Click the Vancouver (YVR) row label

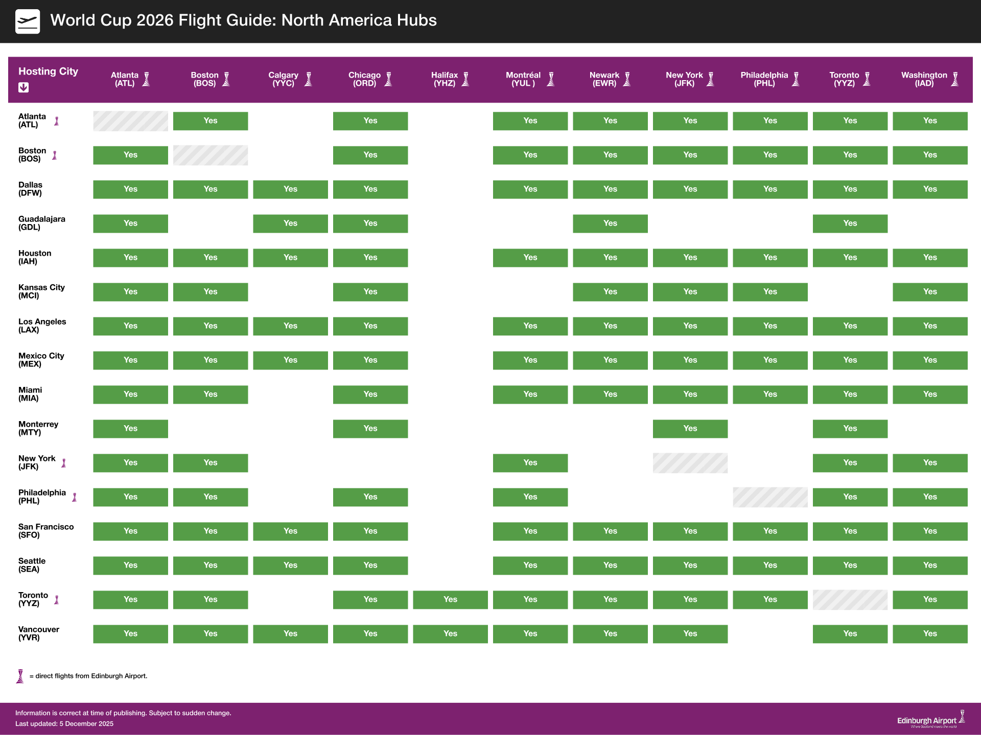coord(39,633)
